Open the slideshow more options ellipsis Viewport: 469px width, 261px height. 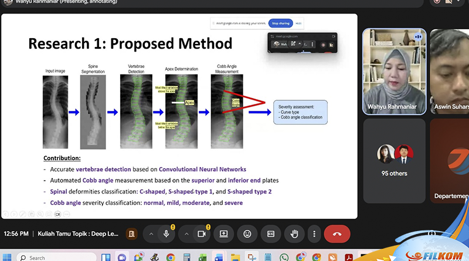click(66, 214)
